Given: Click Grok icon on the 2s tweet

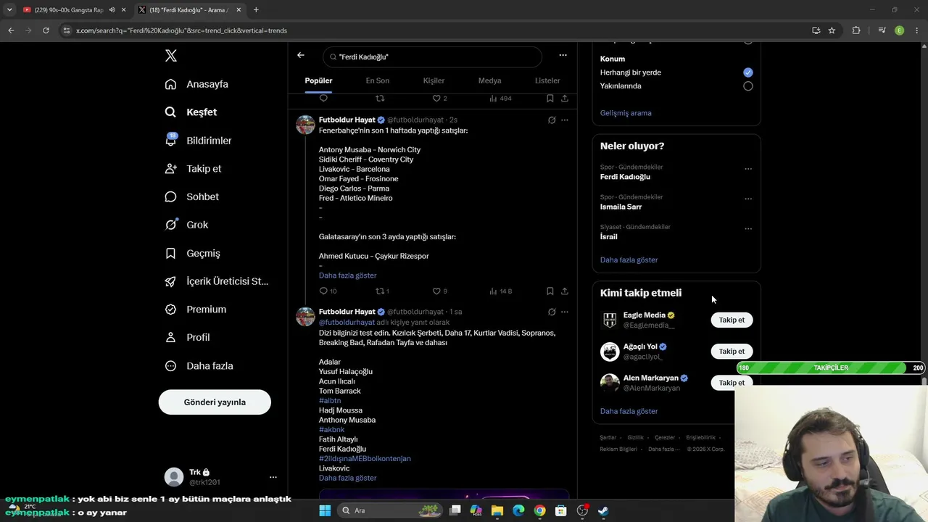Looking at the screenshot, I should pyautogui.click(x=552, y=120).
